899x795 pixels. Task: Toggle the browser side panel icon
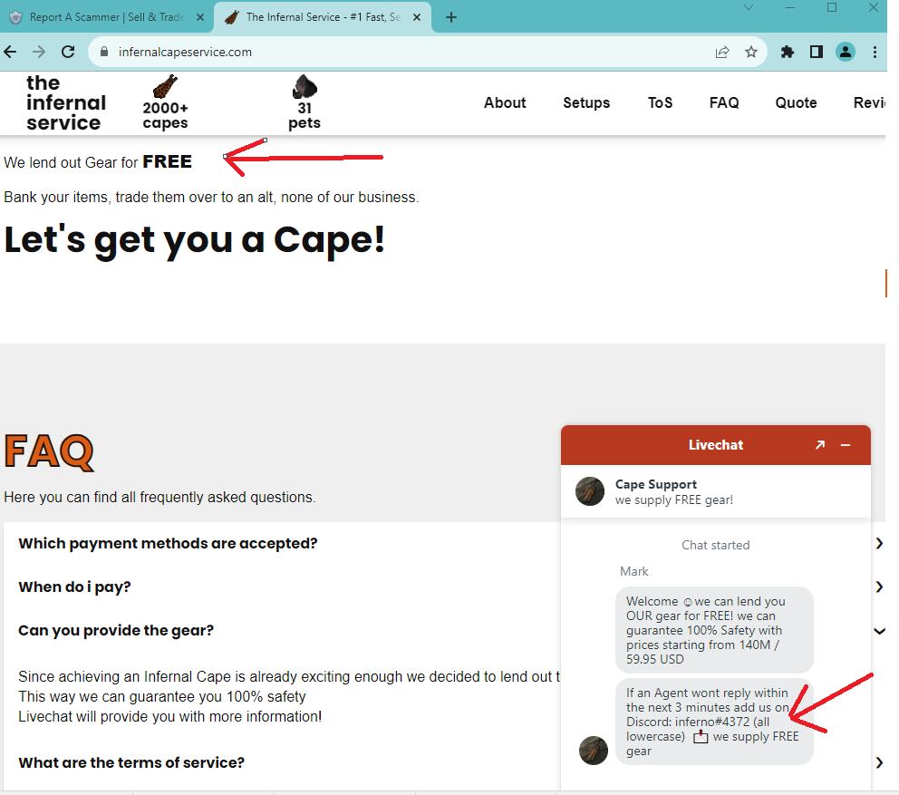click(x=817, y=53)
